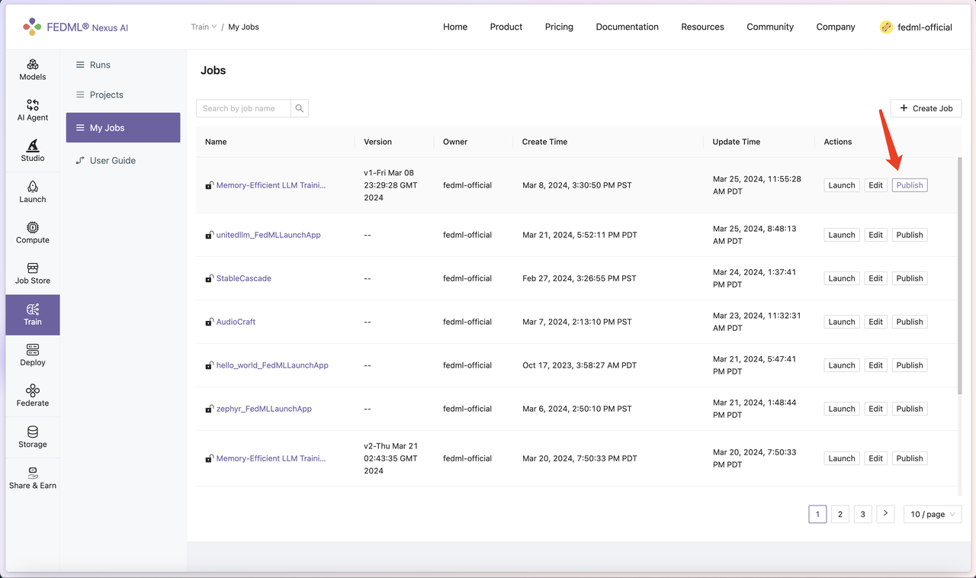Open the unitedllm_FedMLLaunchApp job link
Viewport: 976px width, 578px height.
268,235
